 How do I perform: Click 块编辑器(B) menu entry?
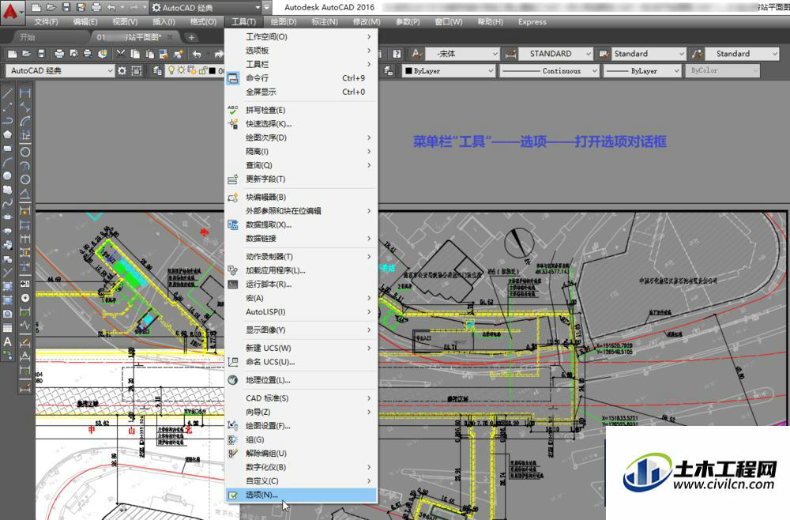click(301, 197)
